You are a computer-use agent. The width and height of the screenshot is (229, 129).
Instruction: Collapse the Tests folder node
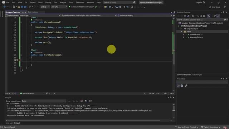[x=181, y=32]
